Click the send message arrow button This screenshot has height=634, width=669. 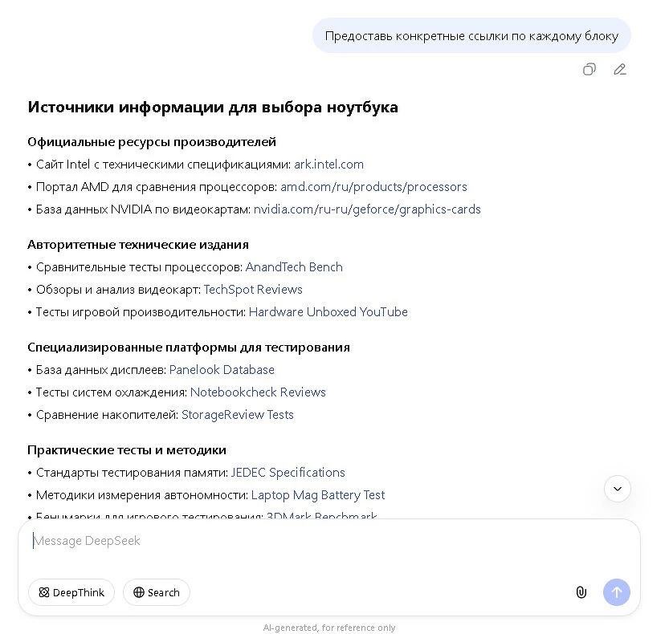617,592
